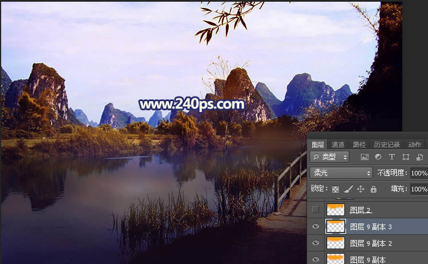Hide the 图层 9 副本 2 layer

click(x=316, y=243)
